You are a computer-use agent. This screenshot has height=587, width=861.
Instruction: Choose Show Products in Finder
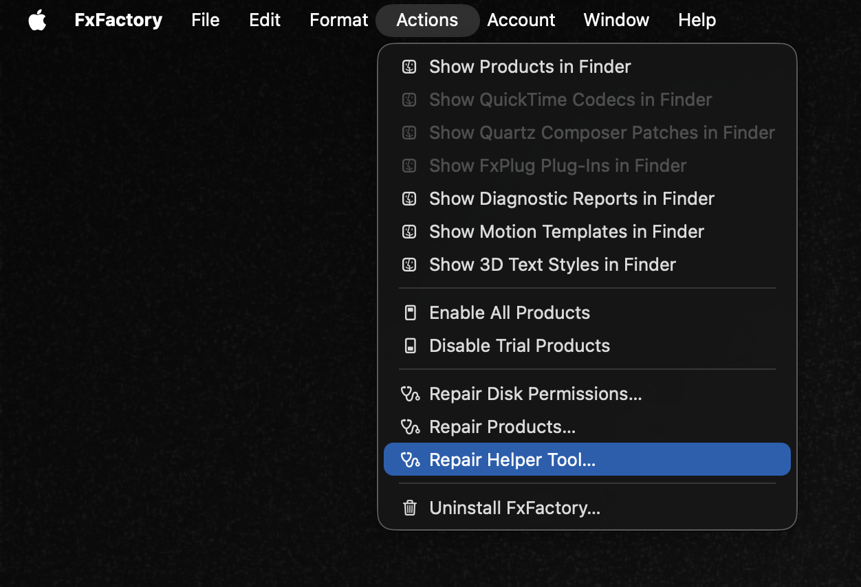click(x=587, y=67)
